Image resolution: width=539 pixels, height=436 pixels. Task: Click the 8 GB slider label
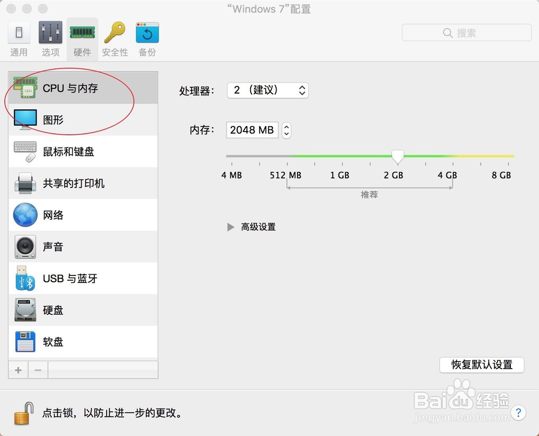tap(501, 175)
